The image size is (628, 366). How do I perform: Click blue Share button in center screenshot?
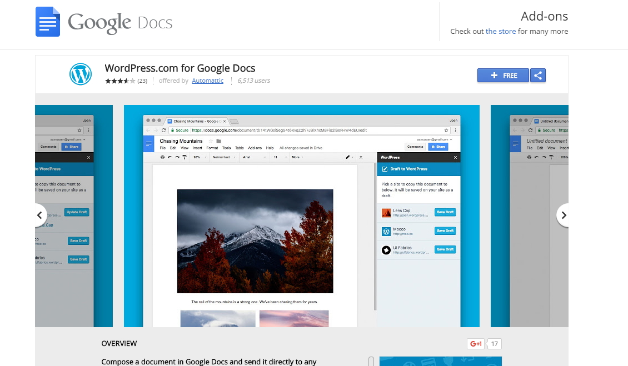point(438,147)
